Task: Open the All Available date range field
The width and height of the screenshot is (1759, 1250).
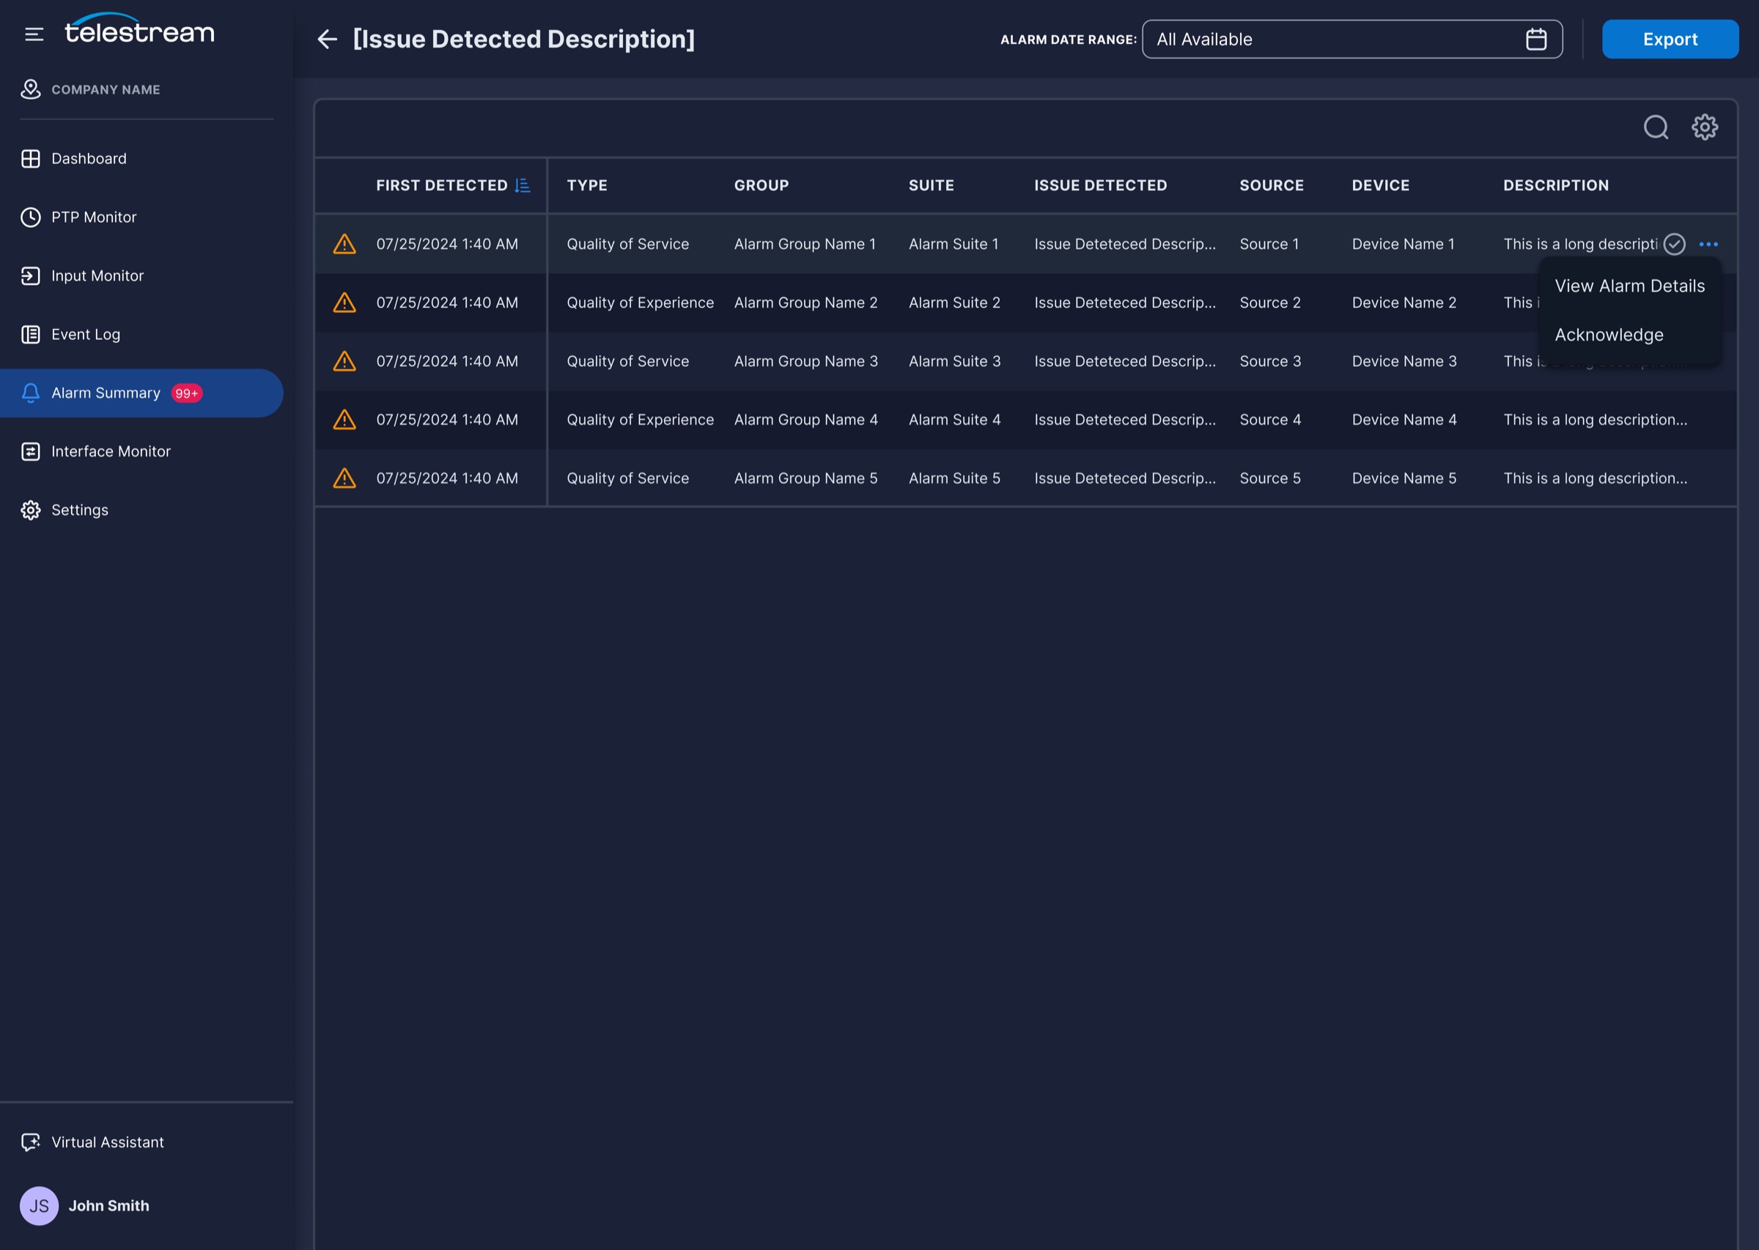Action: (1351, 40)
